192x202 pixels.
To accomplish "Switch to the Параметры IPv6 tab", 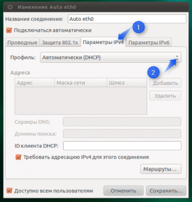I will (149, 42).
